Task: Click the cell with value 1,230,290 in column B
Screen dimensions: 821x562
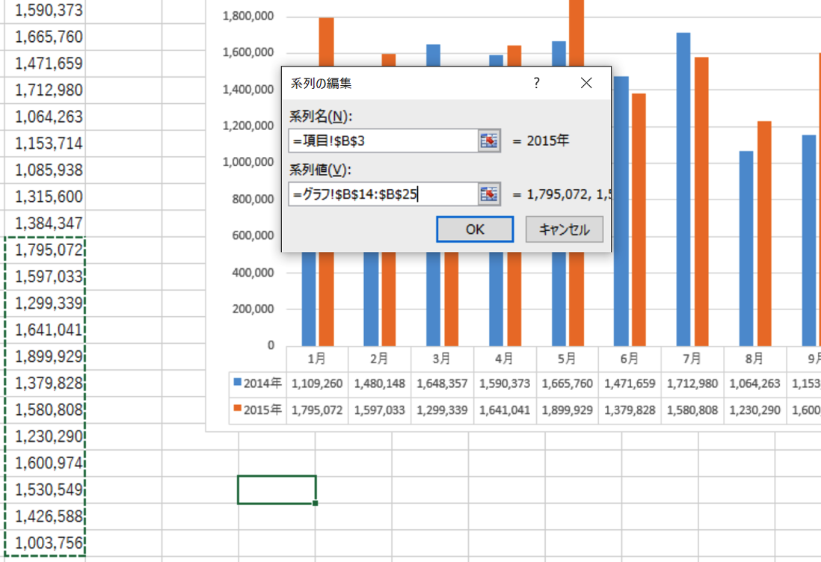Action: (x=45, y=436)
